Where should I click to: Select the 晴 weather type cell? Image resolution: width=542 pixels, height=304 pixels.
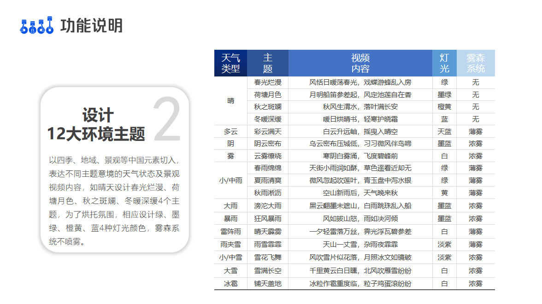230,101
